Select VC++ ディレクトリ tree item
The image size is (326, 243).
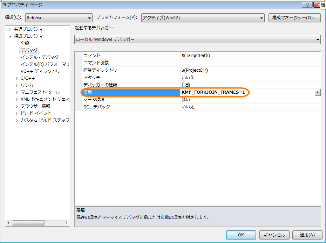pyautogui.click(x=40, y=71)
